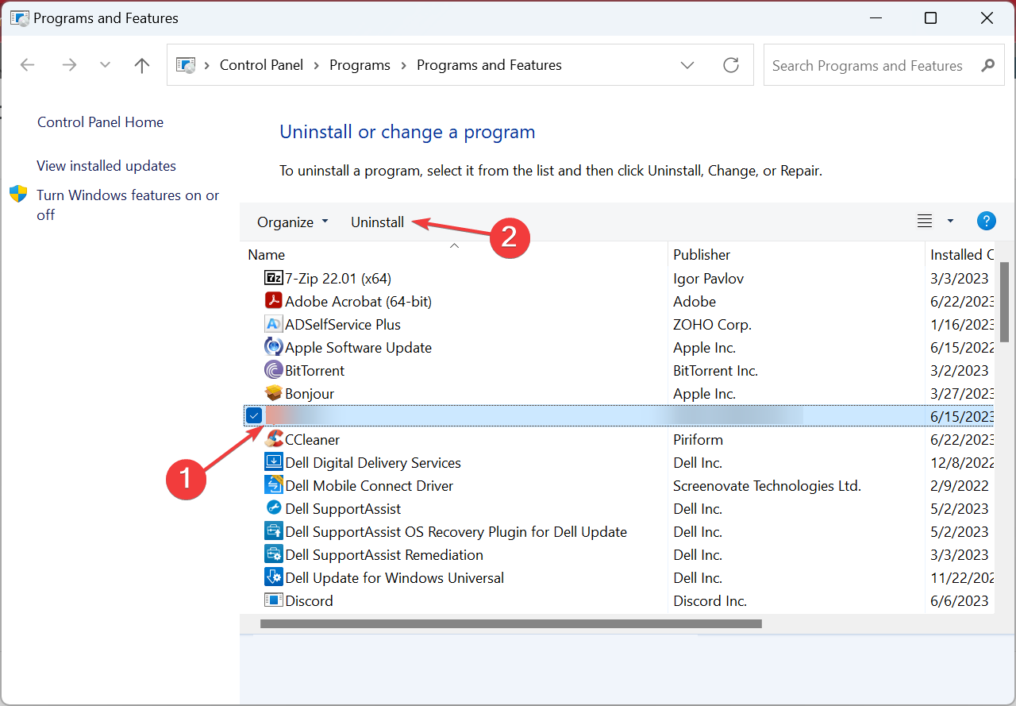This screenshot has height=706, width=1016.
Task: Click the Discord Inc. publisher cell
Action: pos(710,601)
